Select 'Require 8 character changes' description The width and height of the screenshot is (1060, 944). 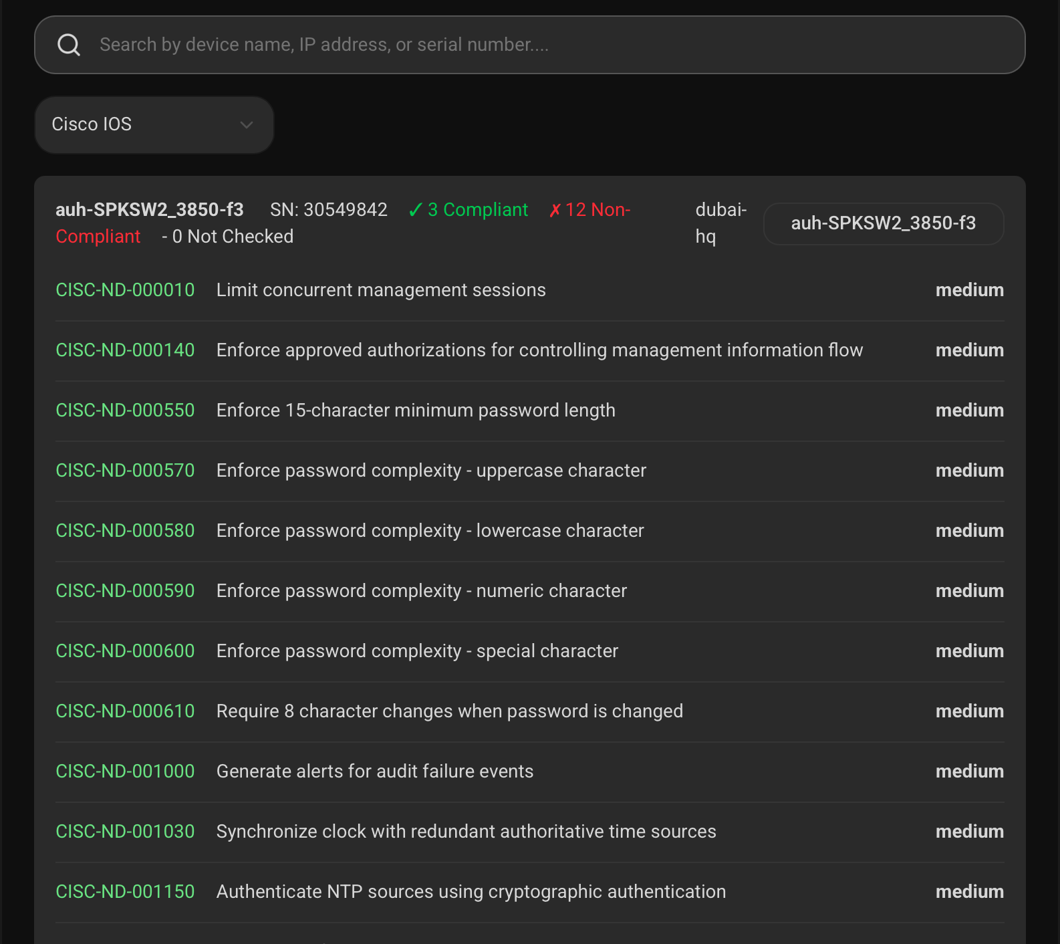[x=450, y=711]
